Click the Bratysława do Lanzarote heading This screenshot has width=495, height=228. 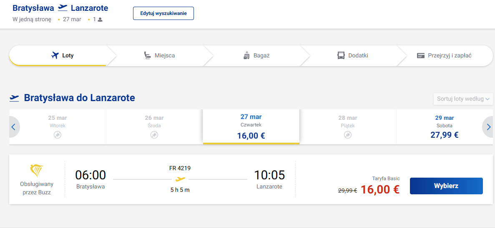coord(80,98)
